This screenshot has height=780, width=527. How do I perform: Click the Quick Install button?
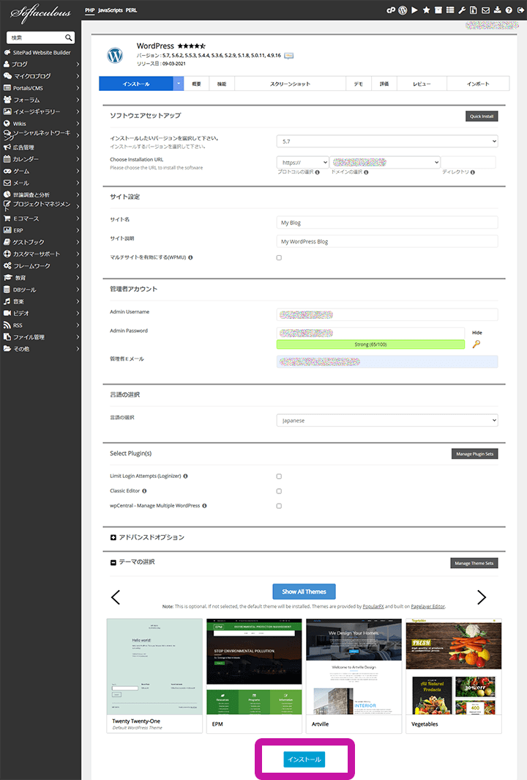click(x=481, y=116)
